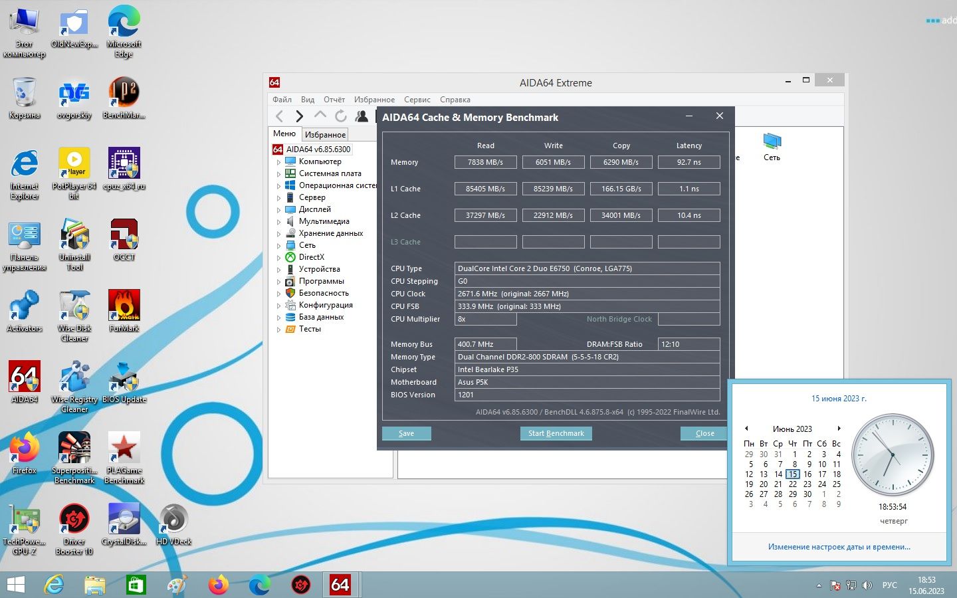Open Wise Disk Cleaner desktop icon
The image size is (957, 598).
coord(74,315)
